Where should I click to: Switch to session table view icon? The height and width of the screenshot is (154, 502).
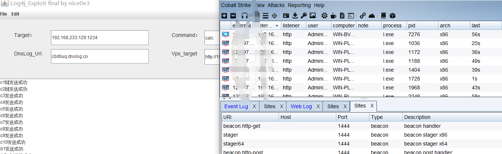pyautogui.click(x=265, y=16)
